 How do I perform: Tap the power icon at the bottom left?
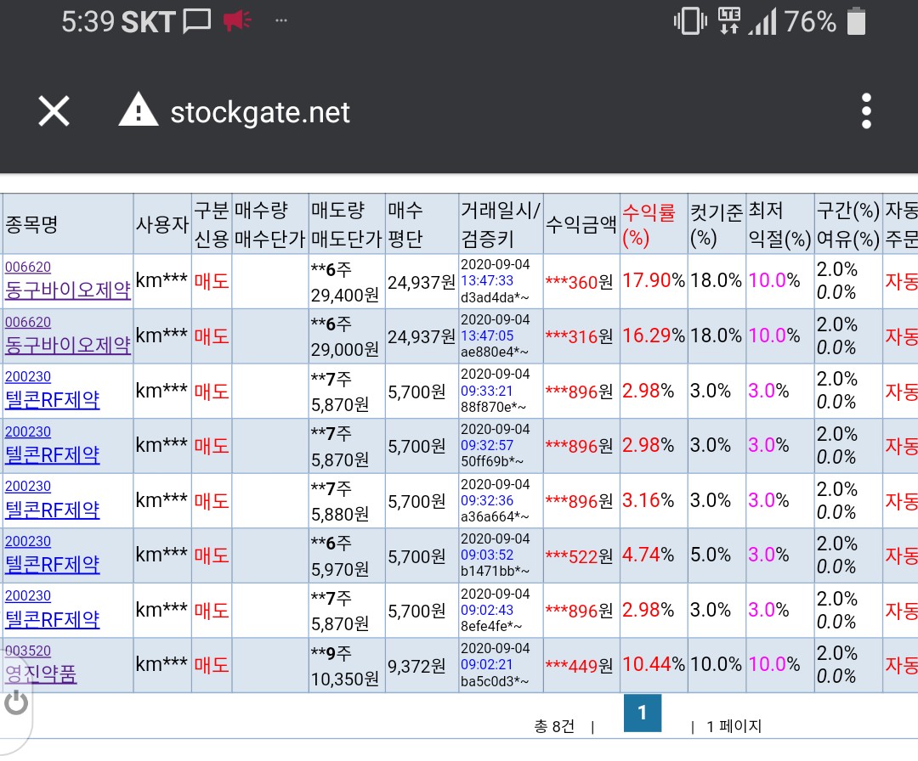[x=16, y=702]
